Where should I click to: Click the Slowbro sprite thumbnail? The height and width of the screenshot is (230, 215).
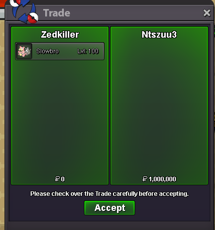coord(25,51)
